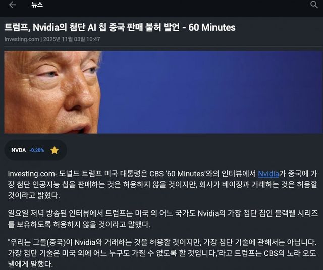Click the '60 Minutes' text in headline
323x270 pixels.
pos(212,28)
